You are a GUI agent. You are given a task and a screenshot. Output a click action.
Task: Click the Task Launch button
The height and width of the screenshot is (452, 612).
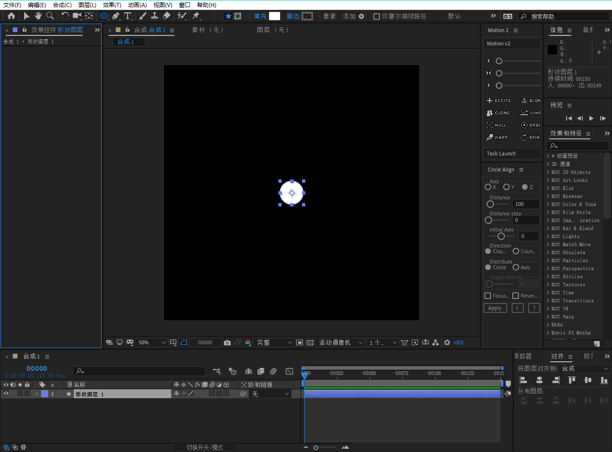[512, 154]
